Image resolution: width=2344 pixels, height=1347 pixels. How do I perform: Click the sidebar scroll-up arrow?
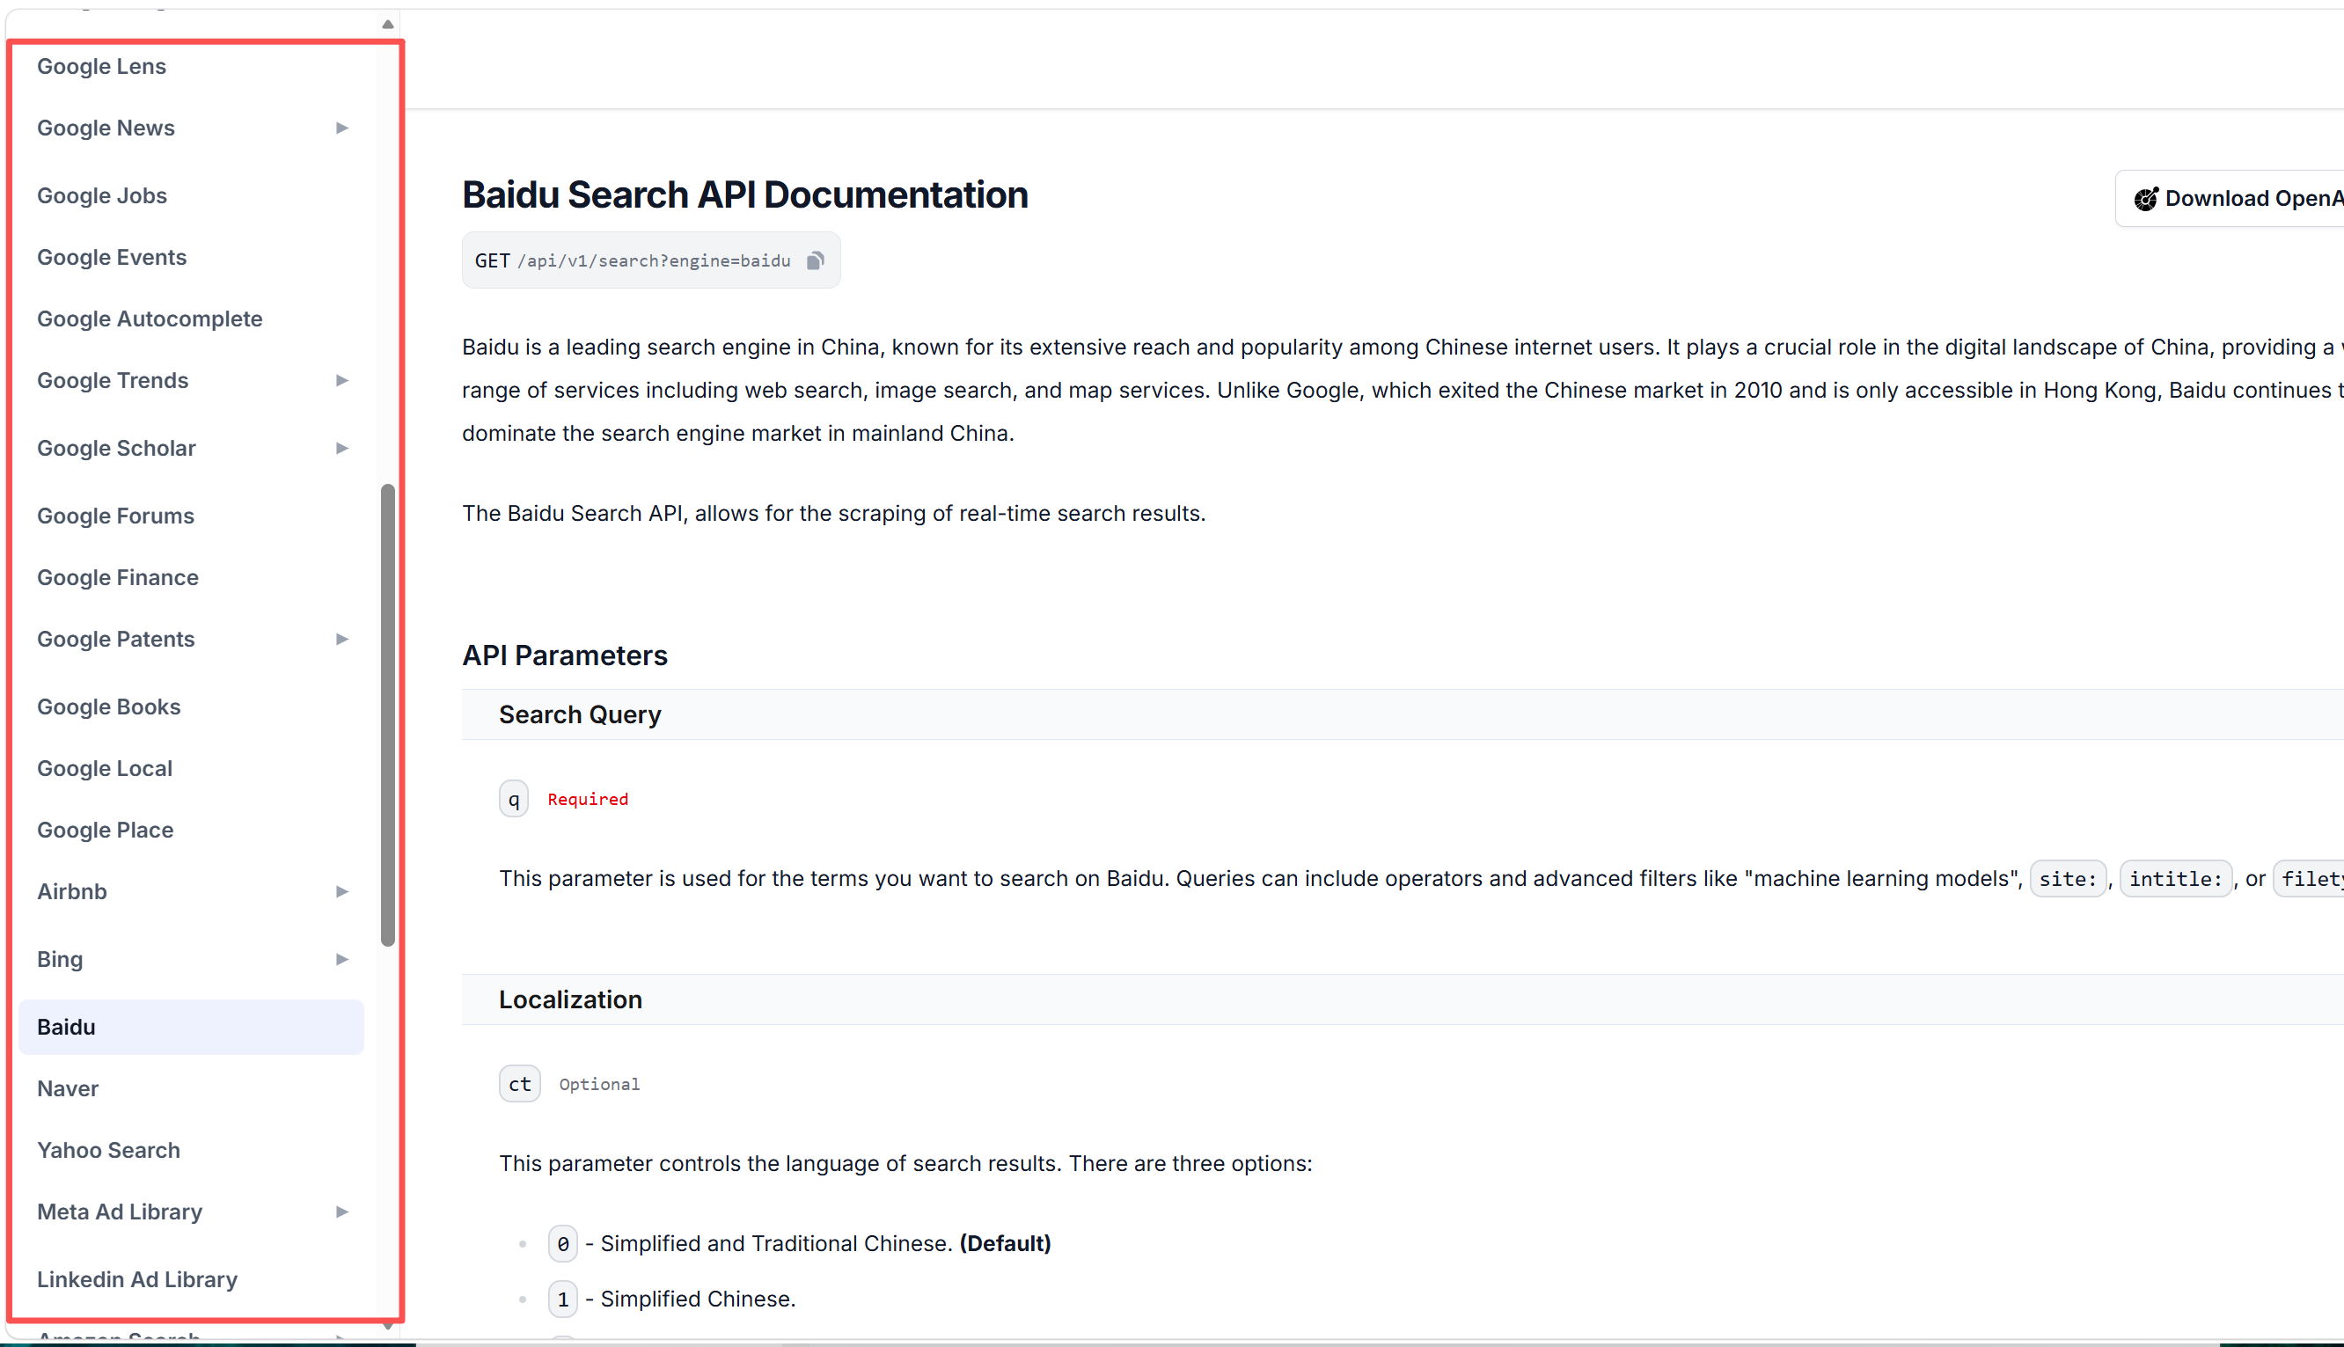pos(387,25)
